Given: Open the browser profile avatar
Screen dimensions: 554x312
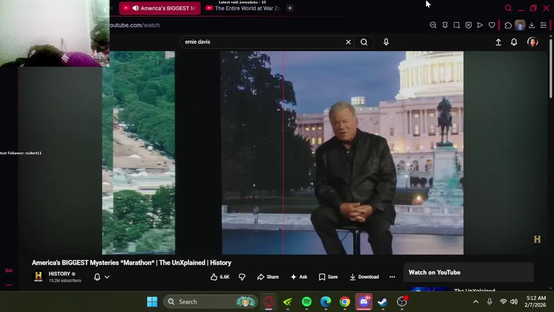Looking at the screenshot, I should [520, 25].
